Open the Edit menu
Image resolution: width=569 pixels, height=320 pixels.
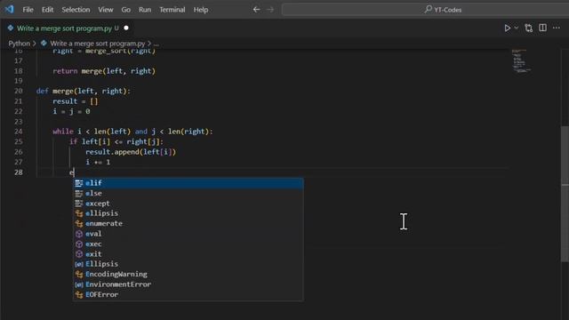coord(47,10)
